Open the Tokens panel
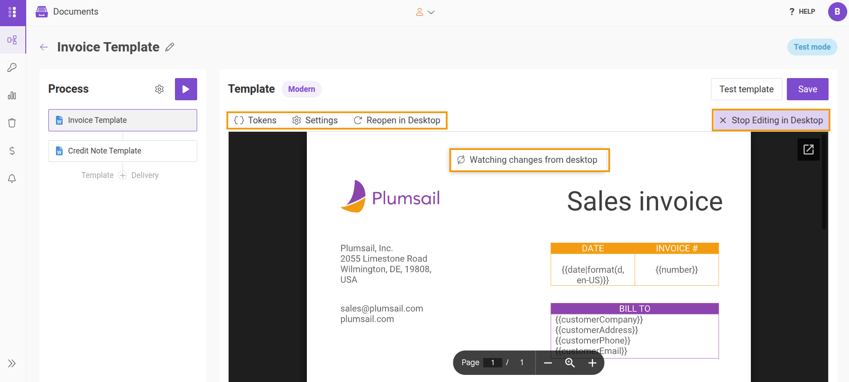This screenshot has width=849, height=382. pos(255,120)
